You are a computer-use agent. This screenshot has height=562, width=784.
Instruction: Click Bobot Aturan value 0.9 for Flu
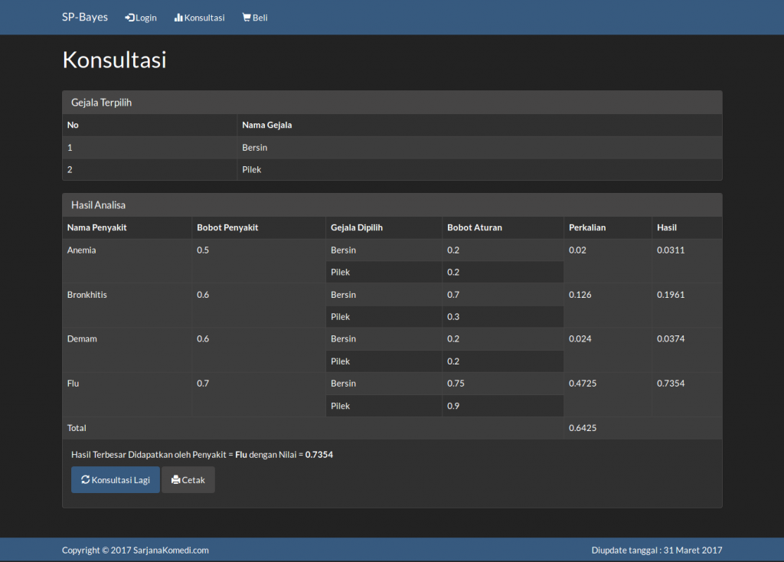(x=453, y=406)
